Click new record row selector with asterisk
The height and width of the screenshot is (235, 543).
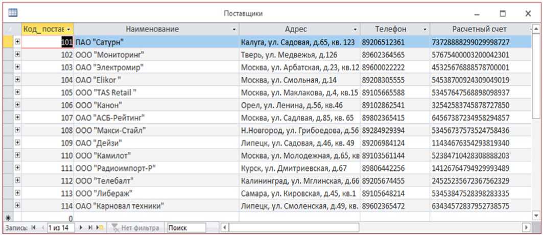pos(8,218)
